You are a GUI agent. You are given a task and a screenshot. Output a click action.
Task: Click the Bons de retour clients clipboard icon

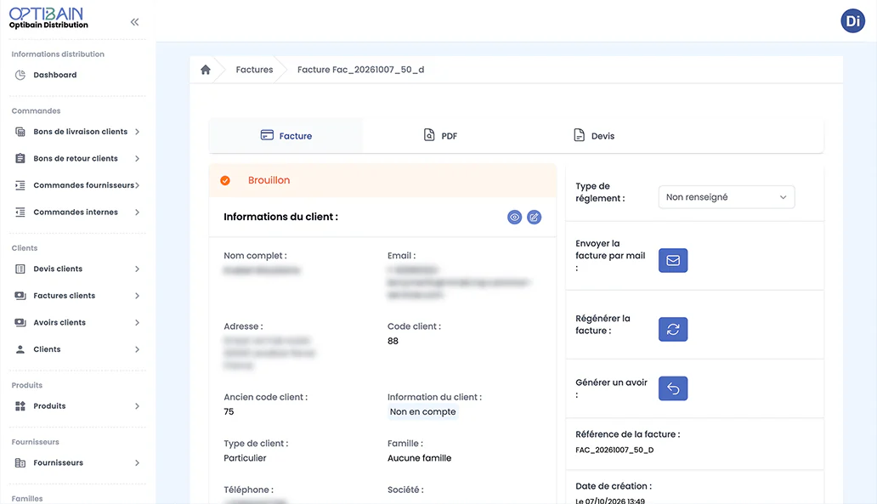pos(20,158)
